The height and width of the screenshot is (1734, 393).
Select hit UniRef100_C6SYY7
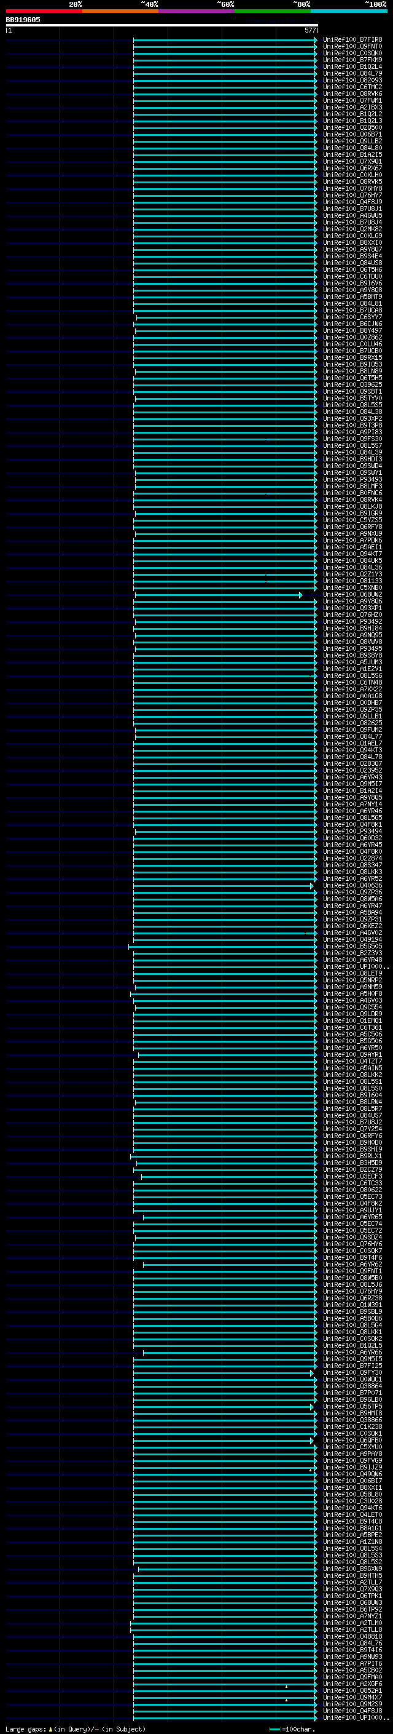point(352,317)
